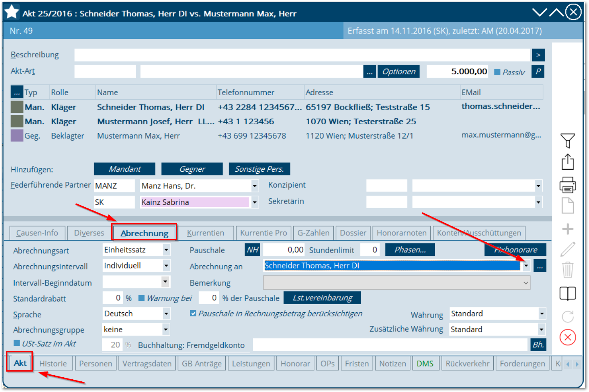Click into the Beschreibung text field
This screenshot has height=392, width=589.
302,55
